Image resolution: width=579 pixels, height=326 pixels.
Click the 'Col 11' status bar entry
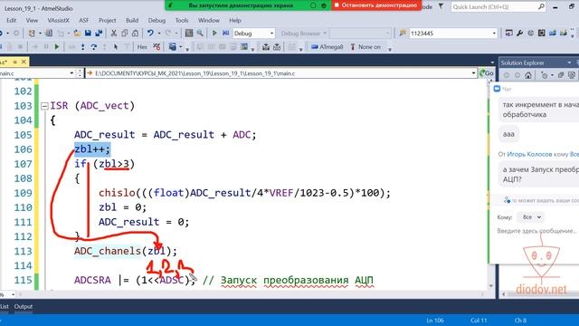click(x=479, y=321)
